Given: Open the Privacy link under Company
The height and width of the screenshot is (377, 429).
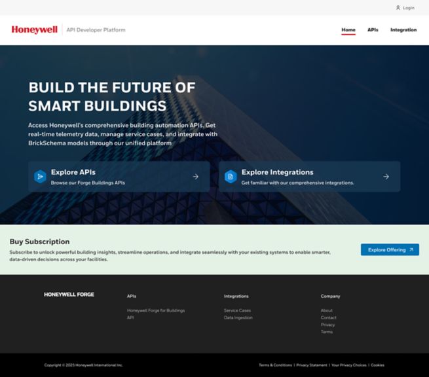Looking at the screenshot, I should point(327,325).
